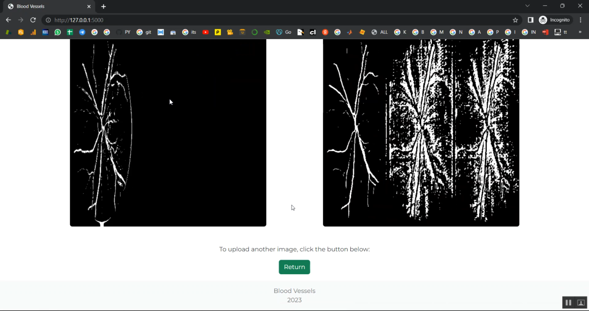Click the Incognito profile indicator

tap(555, 20)
